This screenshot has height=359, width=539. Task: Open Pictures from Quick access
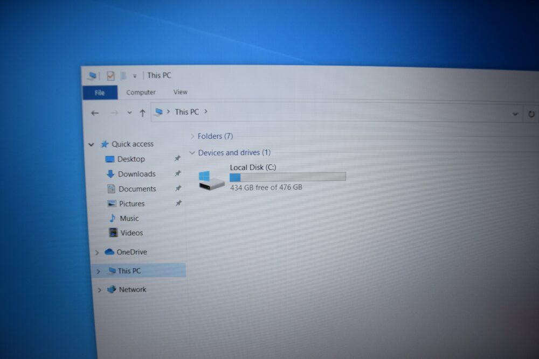[x=132, y=203]
